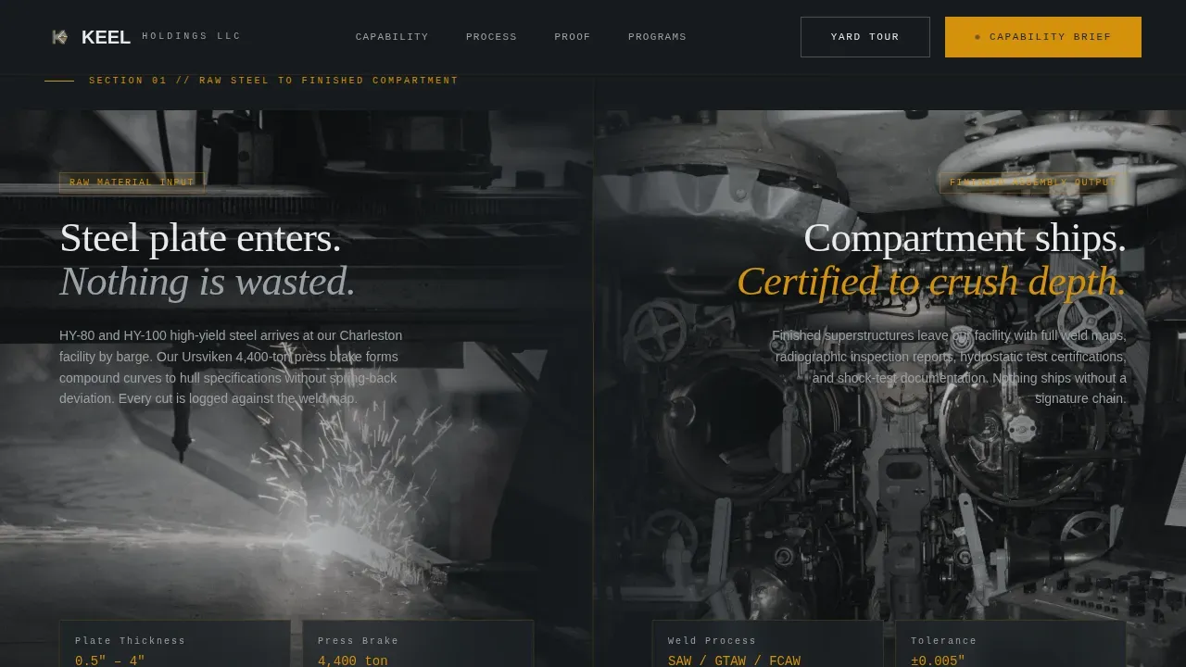Select the Weld Process spec card
Image resolution: width=1186 pixels, height=667 pixels.
pyautogui.click(x=768, y=644)
